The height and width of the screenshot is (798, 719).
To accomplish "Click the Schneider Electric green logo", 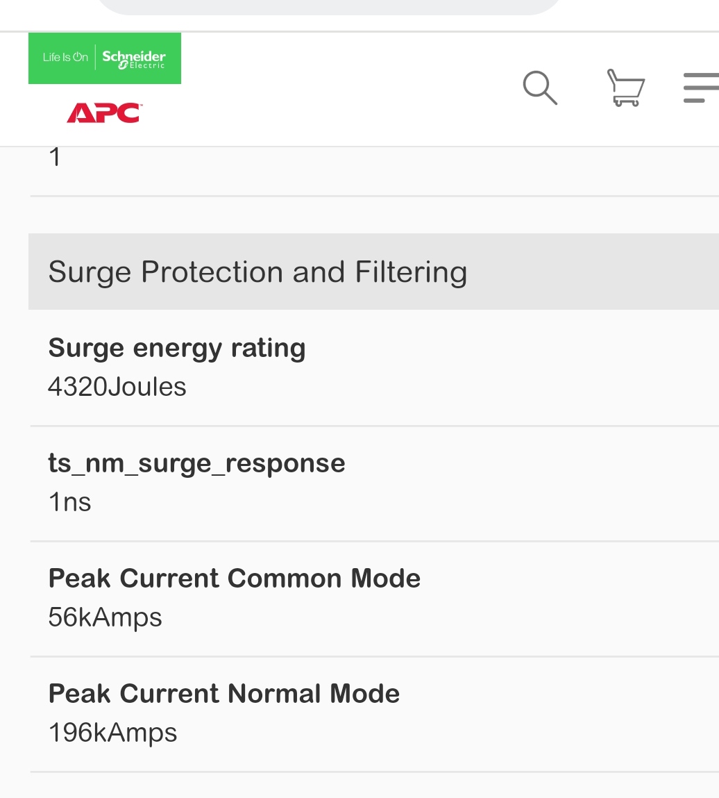I will pyautogui.click(x=105, y=58).
